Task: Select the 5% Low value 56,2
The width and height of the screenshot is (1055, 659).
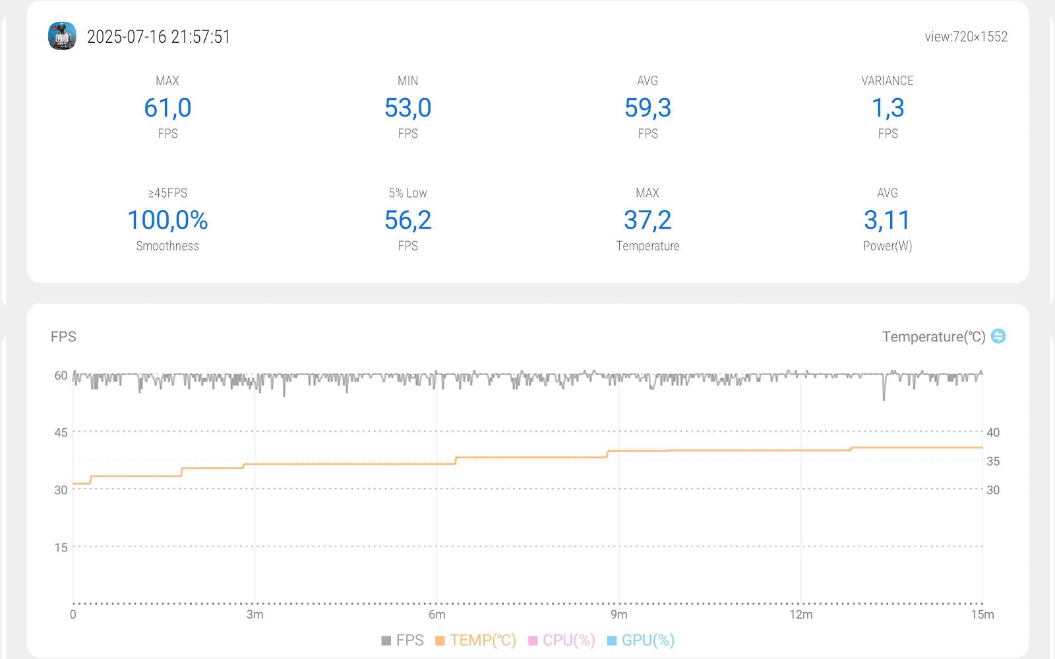Action: [407, 220]
